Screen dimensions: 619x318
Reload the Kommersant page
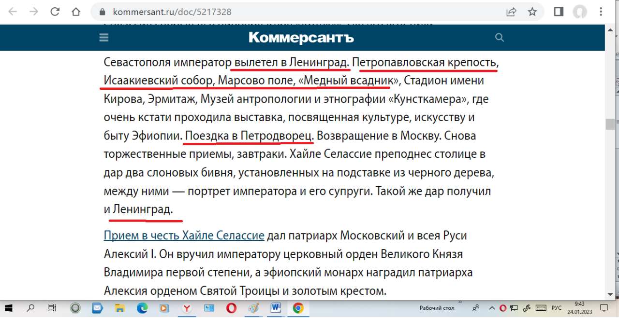(55, 12)
